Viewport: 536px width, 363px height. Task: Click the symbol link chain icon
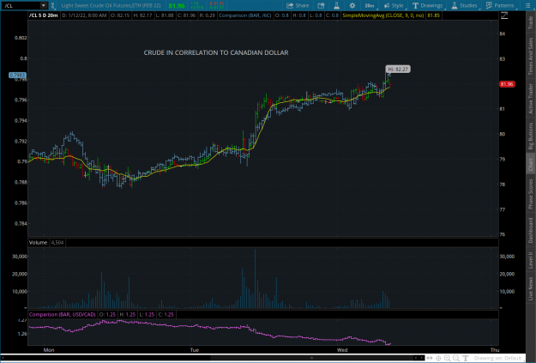[x=53, y=5]
